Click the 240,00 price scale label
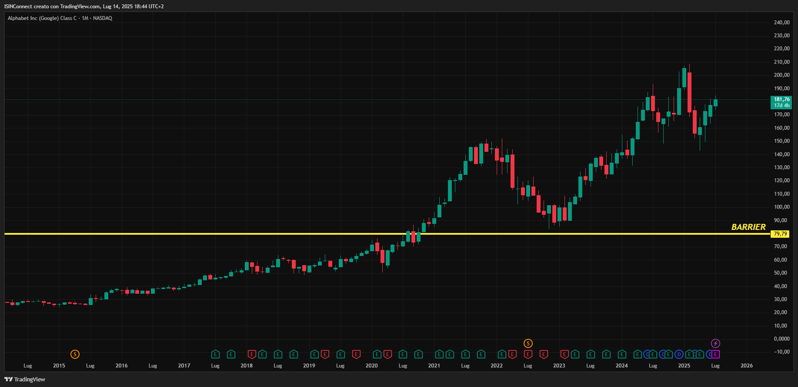The width and height of the screenshot is (798, 387). click(x=781, y=23)
